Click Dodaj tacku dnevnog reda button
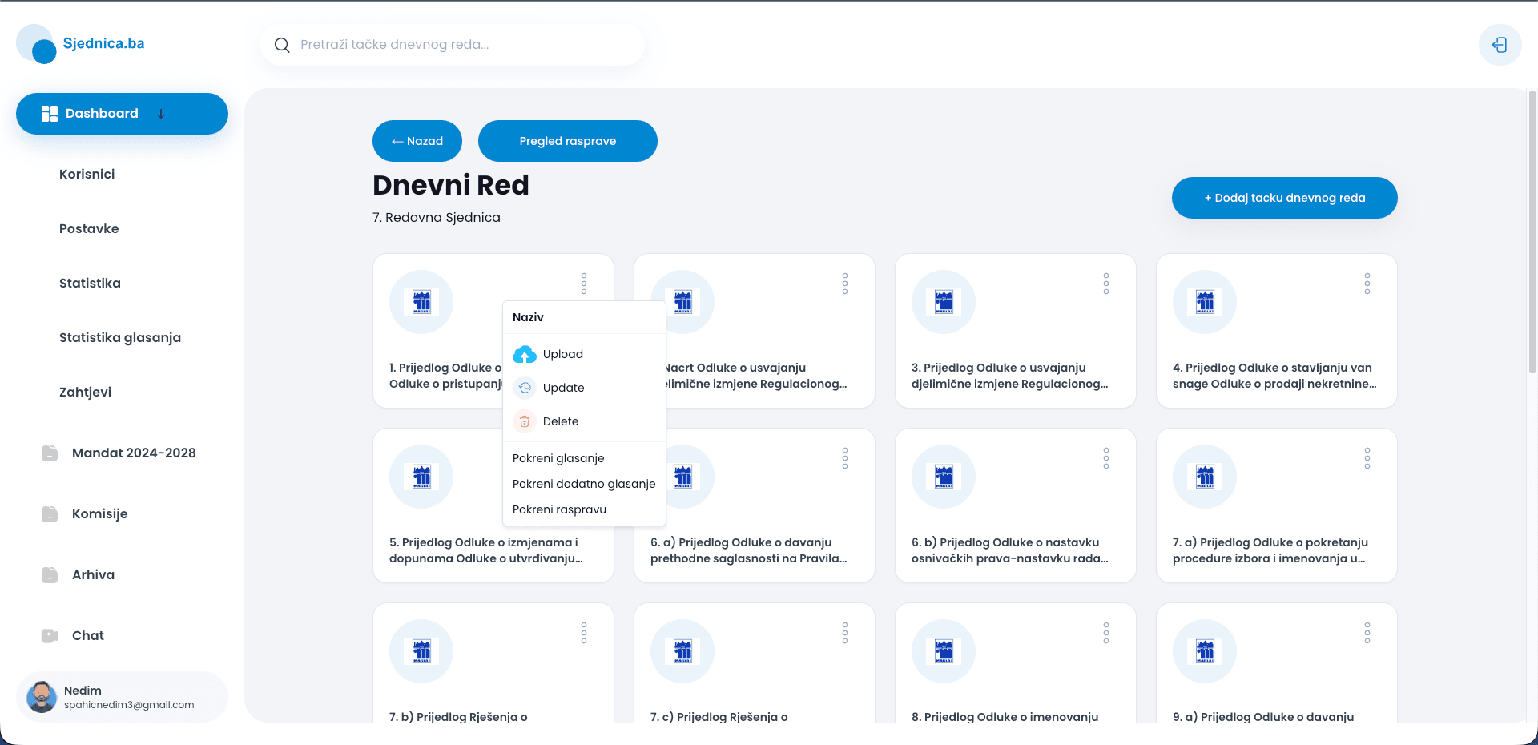The width and height of the screenshot is (1538, 745). click(x=1284, y=198)
